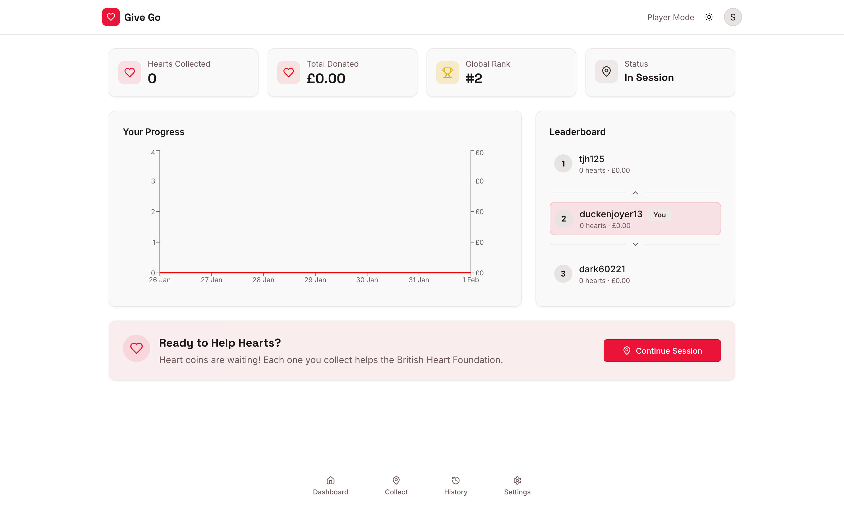Click the Total Donated heart icon

[x=288, y=72]
